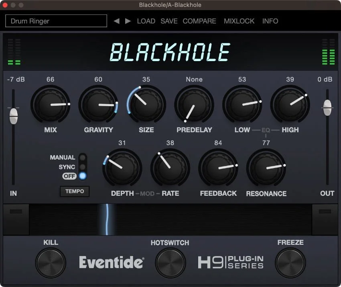Load the previous preset with left arrow
This screenshot has width=341, height=287.
pos(117,21)
